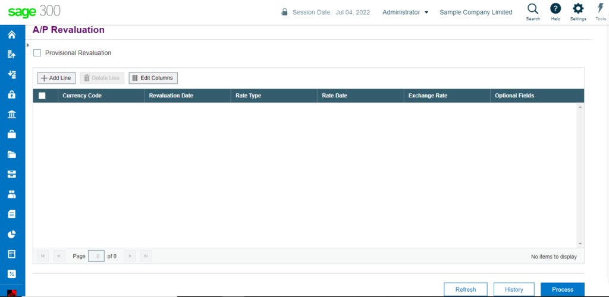Open the Settings gear icon

578,8
